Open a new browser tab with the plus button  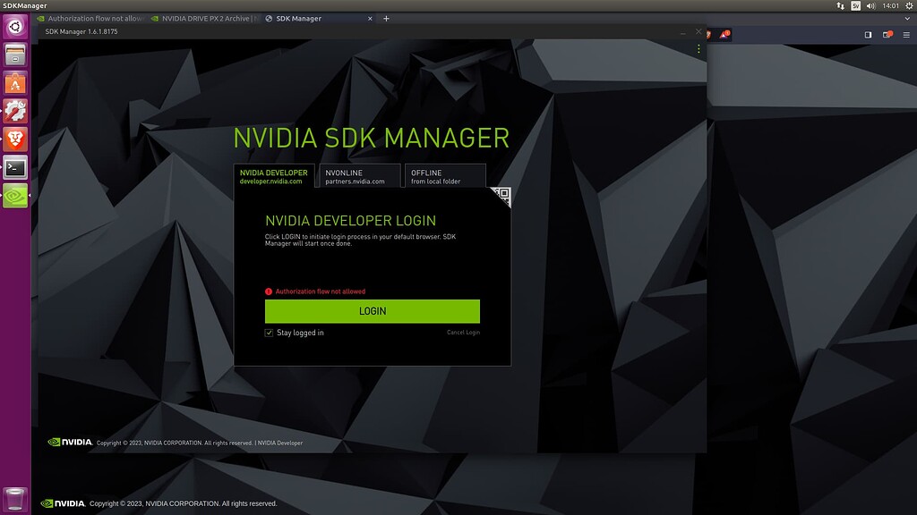(385, 18)
